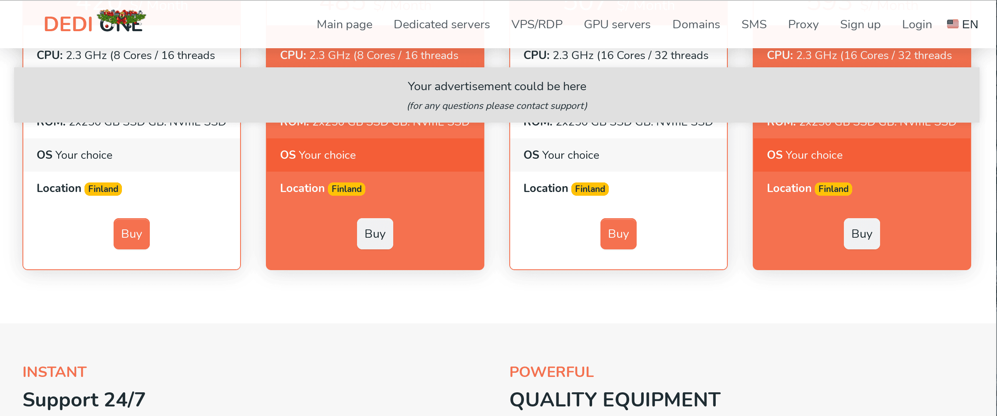The height and width of the screenshot is (416, 997).
Task: Go to the Main page
Action: tap(344, 24)
